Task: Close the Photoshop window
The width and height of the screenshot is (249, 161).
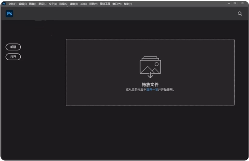Action: 243,3
